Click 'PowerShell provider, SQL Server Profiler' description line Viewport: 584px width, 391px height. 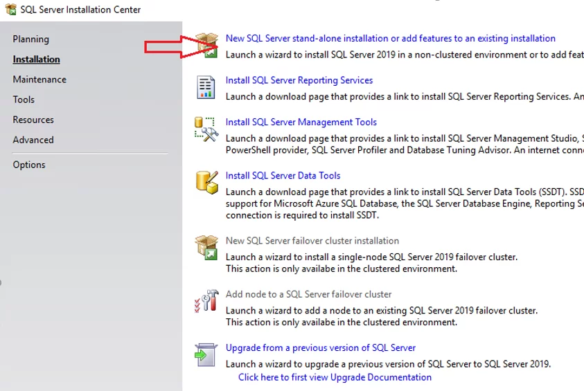[x=405, y=150]
